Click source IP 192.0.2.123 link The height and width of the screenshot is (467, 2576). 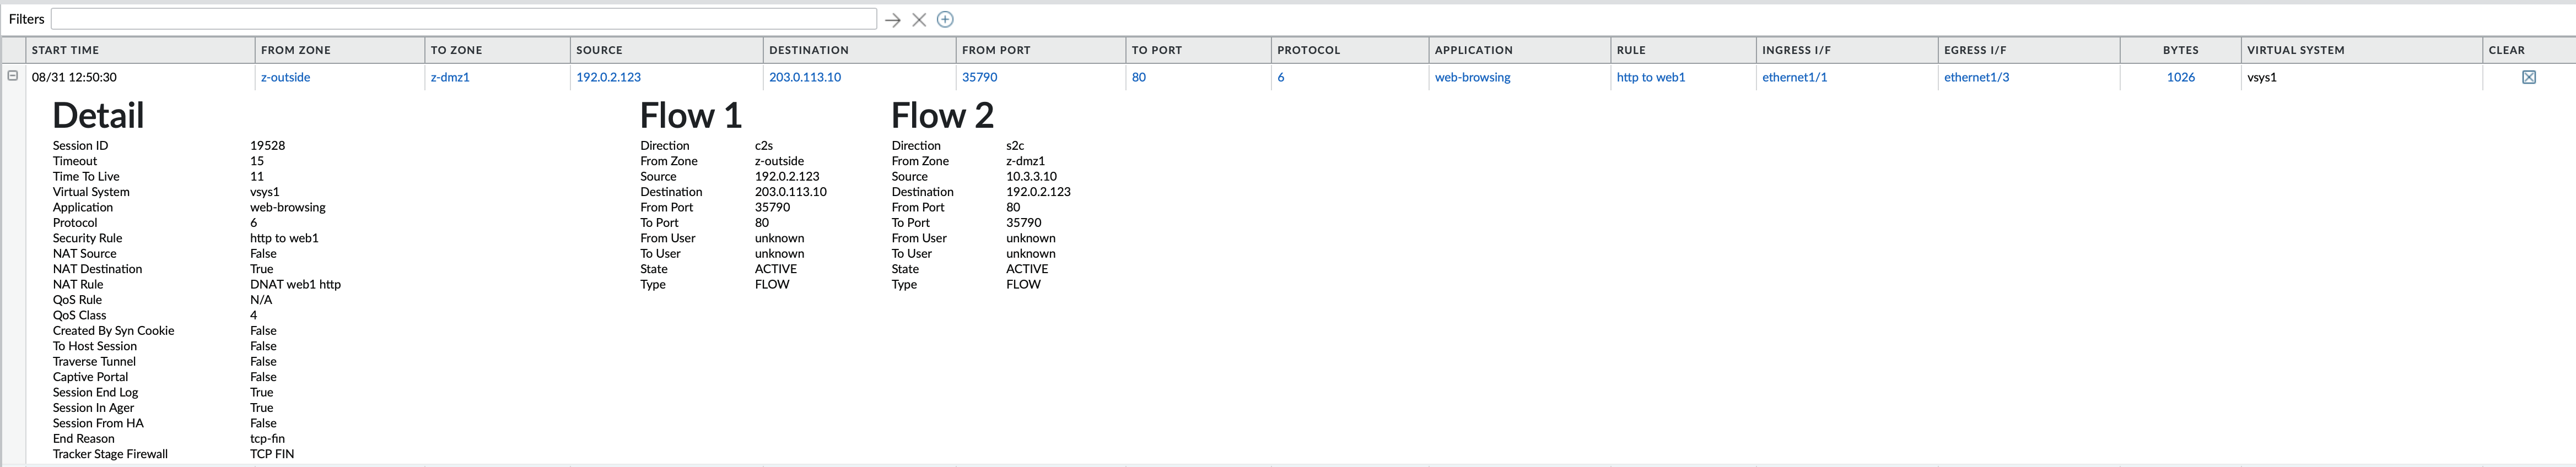click(x=608, y=77)
